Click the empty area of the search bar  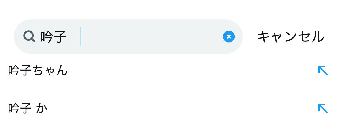[150, 37]
